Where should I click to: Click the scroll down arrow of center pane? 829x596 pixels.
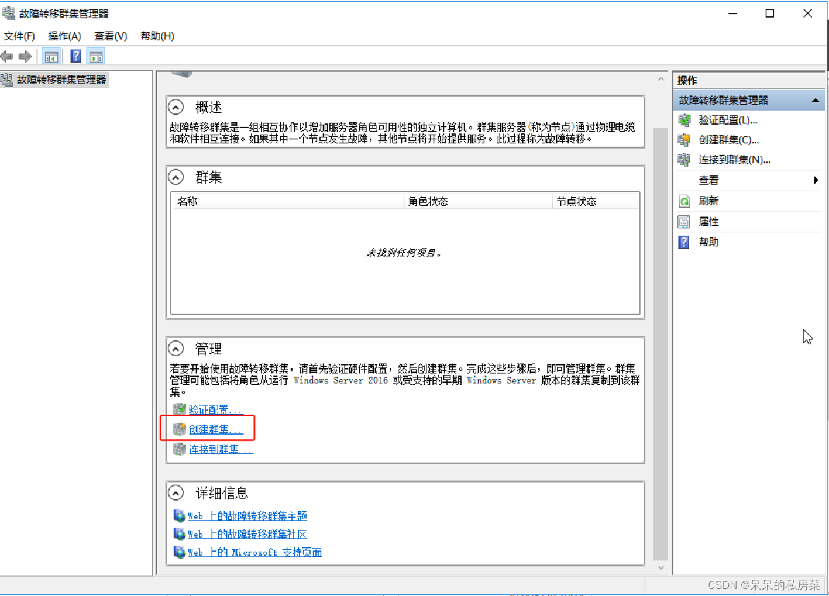click(x=661, y=567)
